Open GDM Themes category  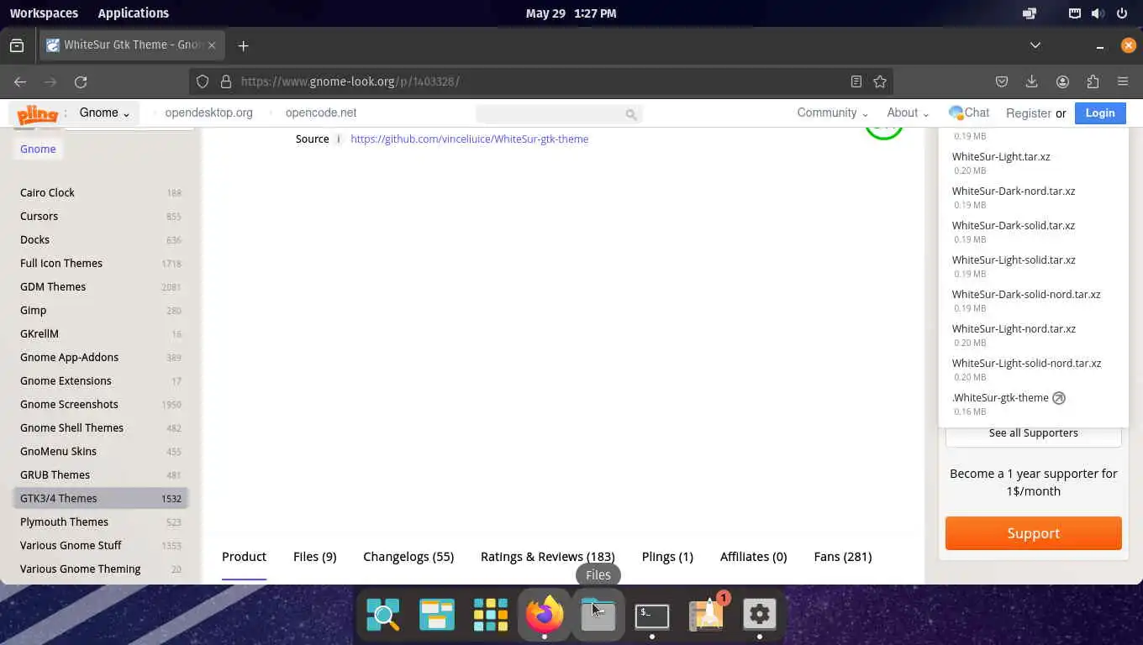point(53,286)
